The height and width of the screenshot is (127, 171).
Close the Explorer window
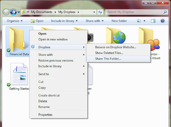pos(163,3)
